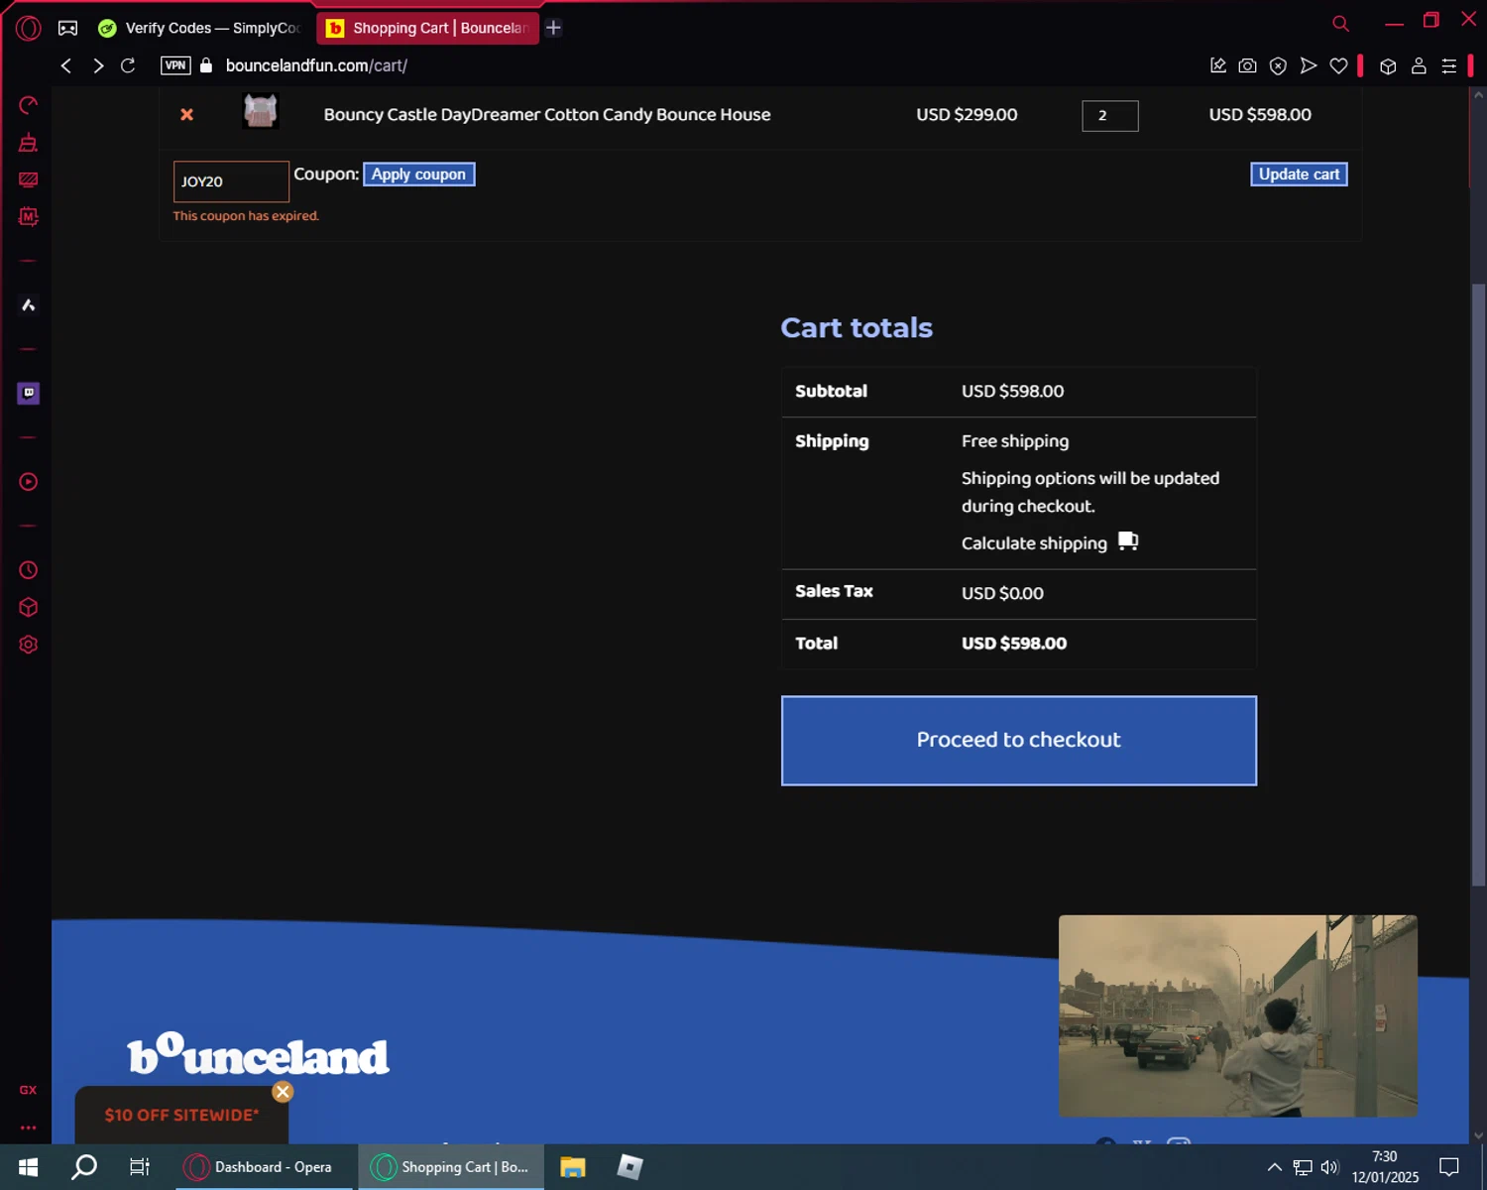Open the Calculate shipping link
Viewport: 1487px width, 1190px height.
click(1034, 543)
